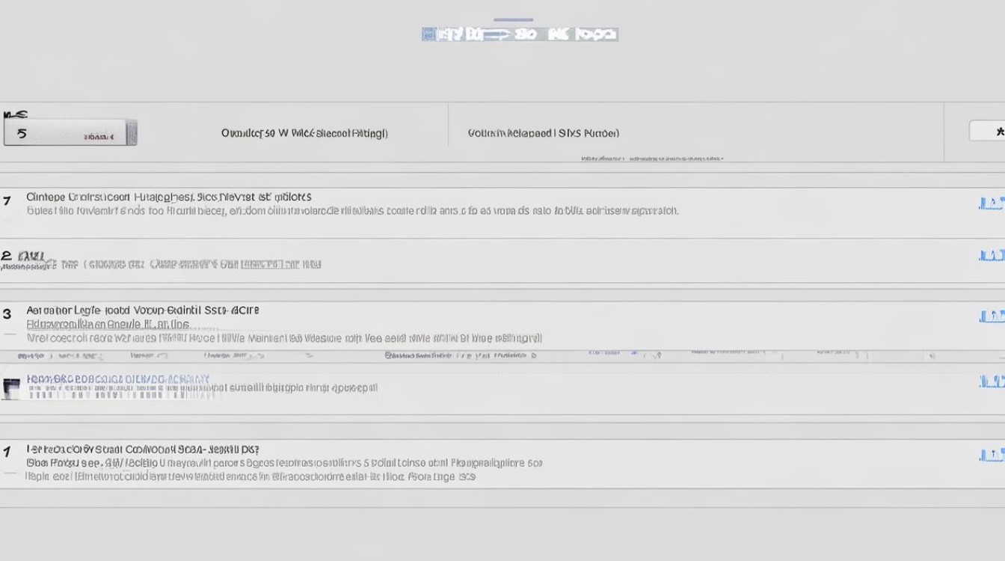
Task: Click the blue link icon on row 3
Action: [992, 316]
